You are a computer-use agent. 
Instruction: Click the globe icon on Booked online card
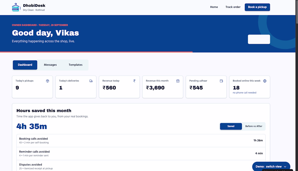point(265,81)
